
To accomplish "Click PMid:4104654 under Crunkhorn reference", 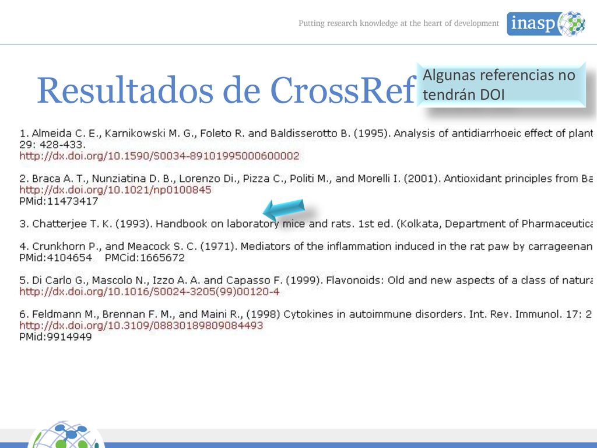I will click(55, 258).
